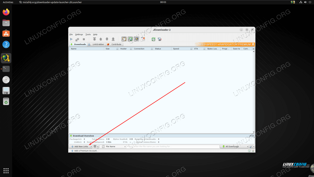Sort by the Bytes Loaded column

pos(212,49)
